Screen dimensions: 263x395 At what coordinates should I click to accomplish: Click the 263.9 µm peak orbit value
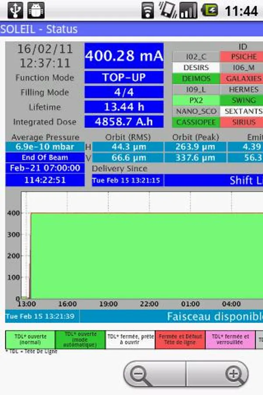click(195, 147)
